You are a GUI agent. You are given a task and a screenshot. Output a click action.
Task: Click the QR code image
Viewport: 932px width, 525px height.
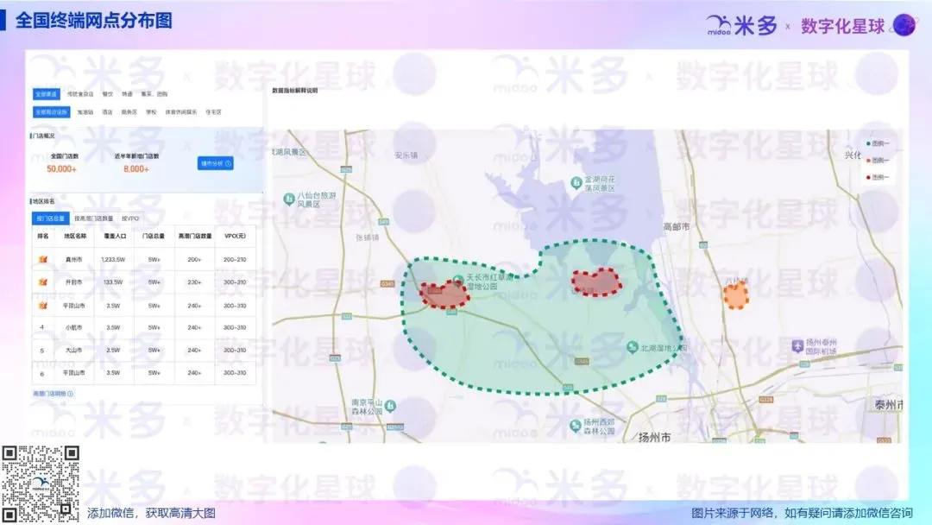(x=41, y=484)
